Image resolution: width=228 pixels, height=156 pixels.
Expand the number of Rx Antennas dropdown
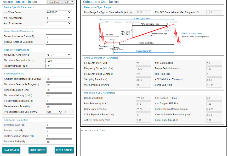[59, 18]
